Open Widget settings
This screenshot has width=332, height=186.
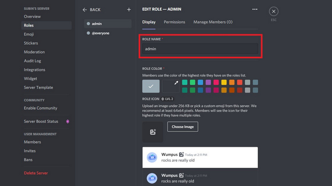coord(46,79)
